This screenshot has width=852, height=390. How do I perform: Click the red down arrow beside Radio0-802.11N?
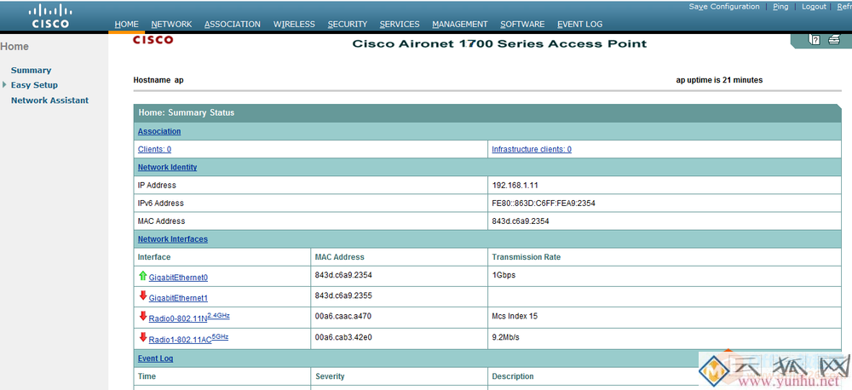click(143, 316)
